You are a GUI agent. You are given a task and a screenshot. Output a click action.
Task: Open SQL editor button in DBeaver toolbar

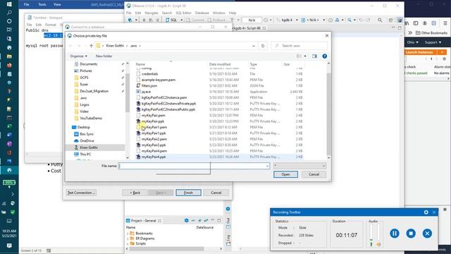[172, 20]
